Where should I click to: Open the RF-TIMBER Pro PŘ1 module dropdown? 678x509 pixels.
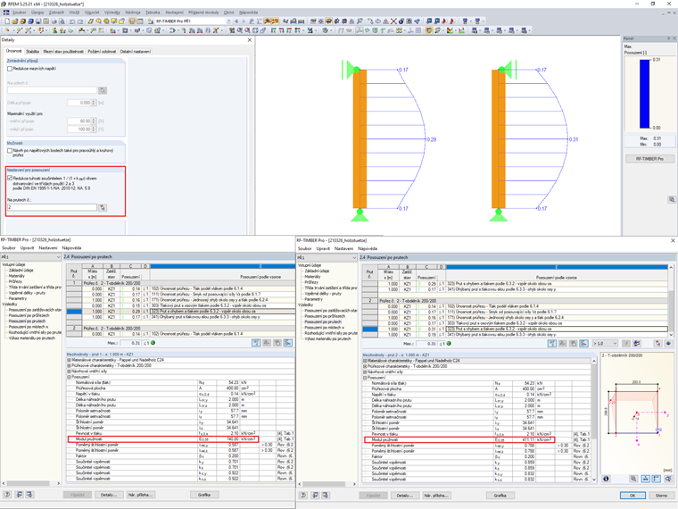click(x=228, y=21)
